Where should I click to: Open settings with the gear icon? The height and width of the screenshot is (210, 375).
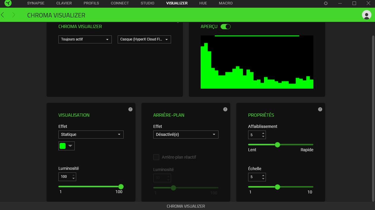pyautogui.click(x=326, y=3)
